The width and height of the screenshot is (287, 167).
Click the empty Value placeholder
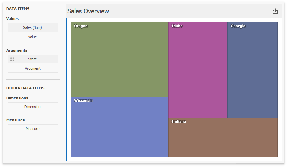click(33, 37)
